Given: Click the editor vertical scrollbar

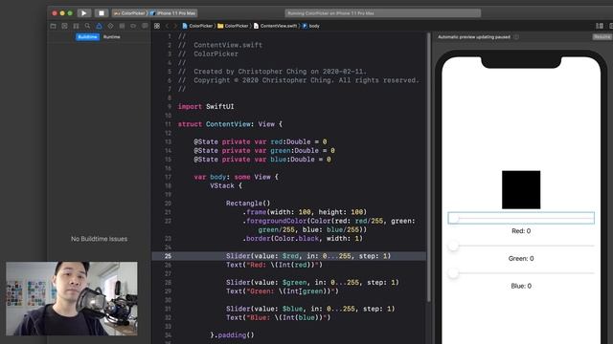Looking at the screenshot, I should 429,168.
